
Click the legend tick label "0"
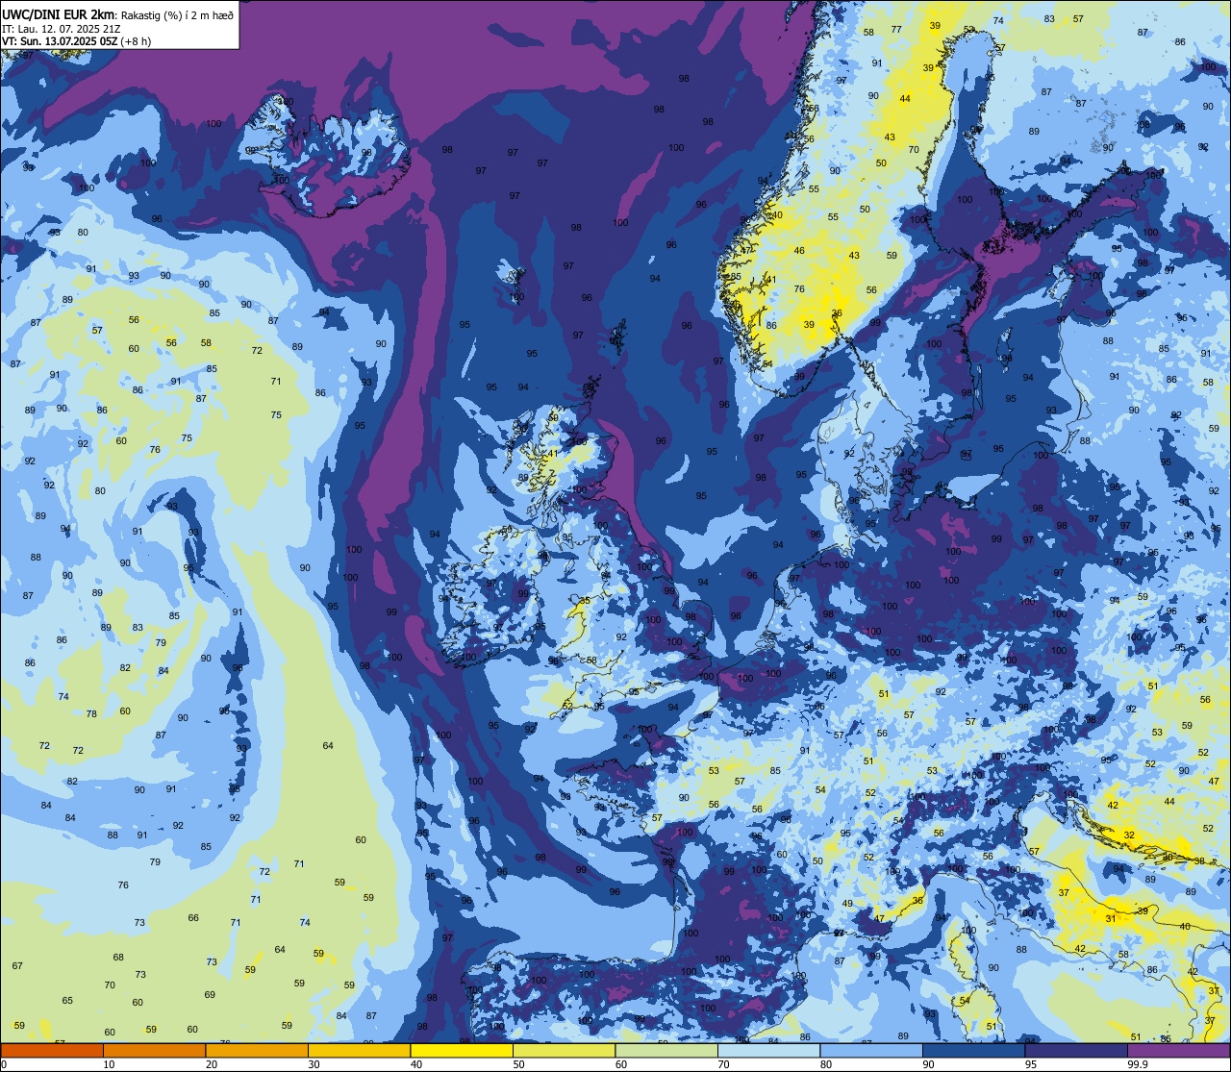tap(5, 1064)
